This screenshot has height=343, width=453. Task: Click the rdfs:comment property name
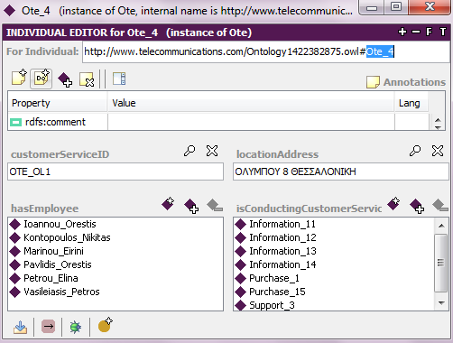55,122
